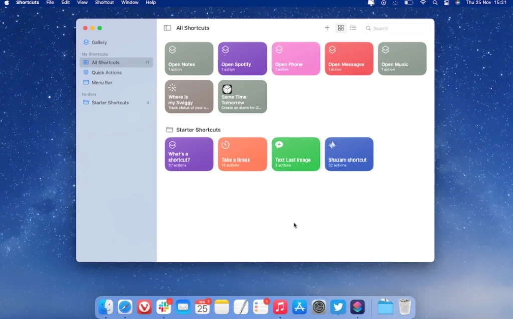
Task: Open Siri from the menu bar
Action: [458, 3]
